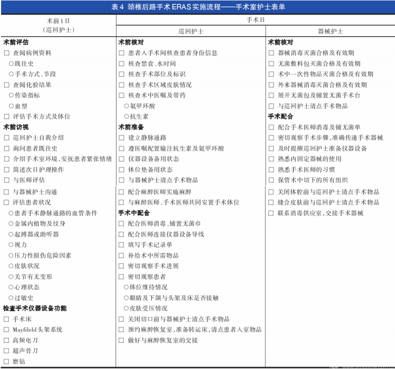
Task: Tick the 无菌敷料包灭菌合格及有效期 checkbox
Action: (x=271, y=64)
